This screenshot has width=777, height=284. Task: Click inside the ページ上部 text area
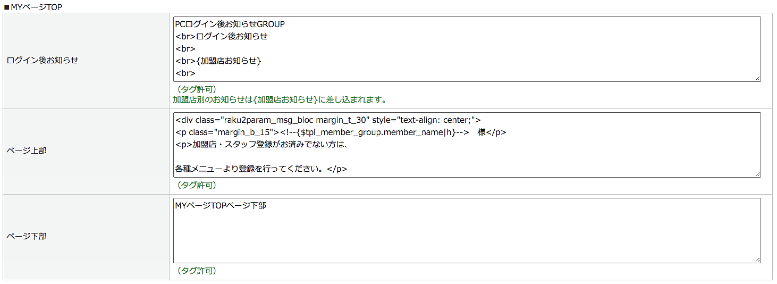(x=467, y=145)
